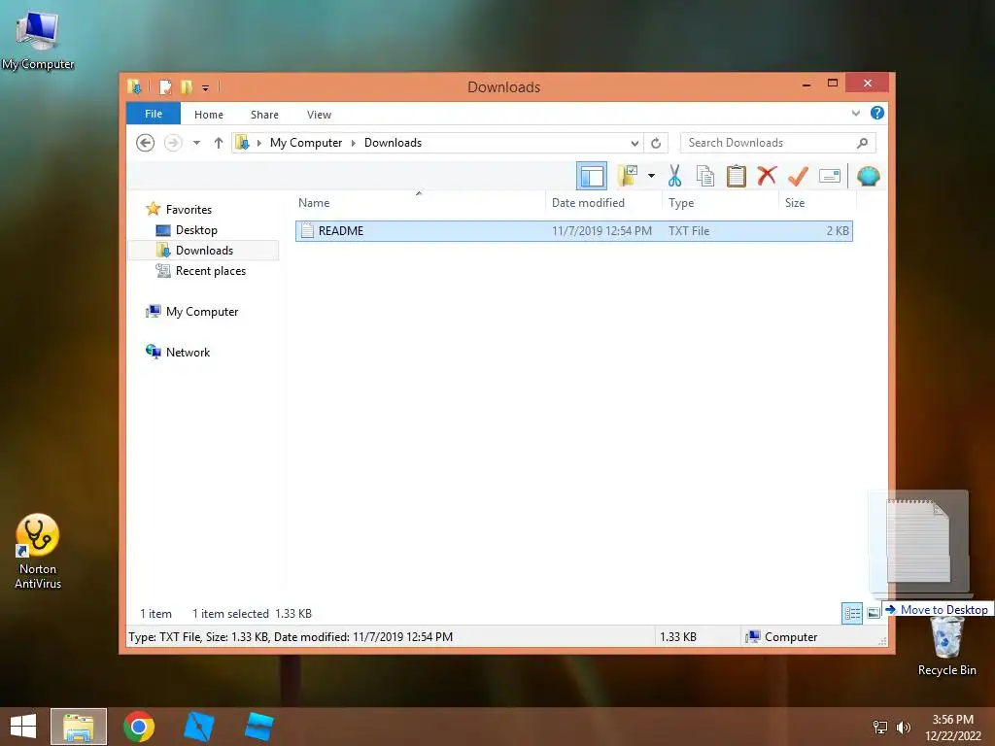Click the orange checkmark properties icon
The image size is (995, 746).
(x=798, y=176)
